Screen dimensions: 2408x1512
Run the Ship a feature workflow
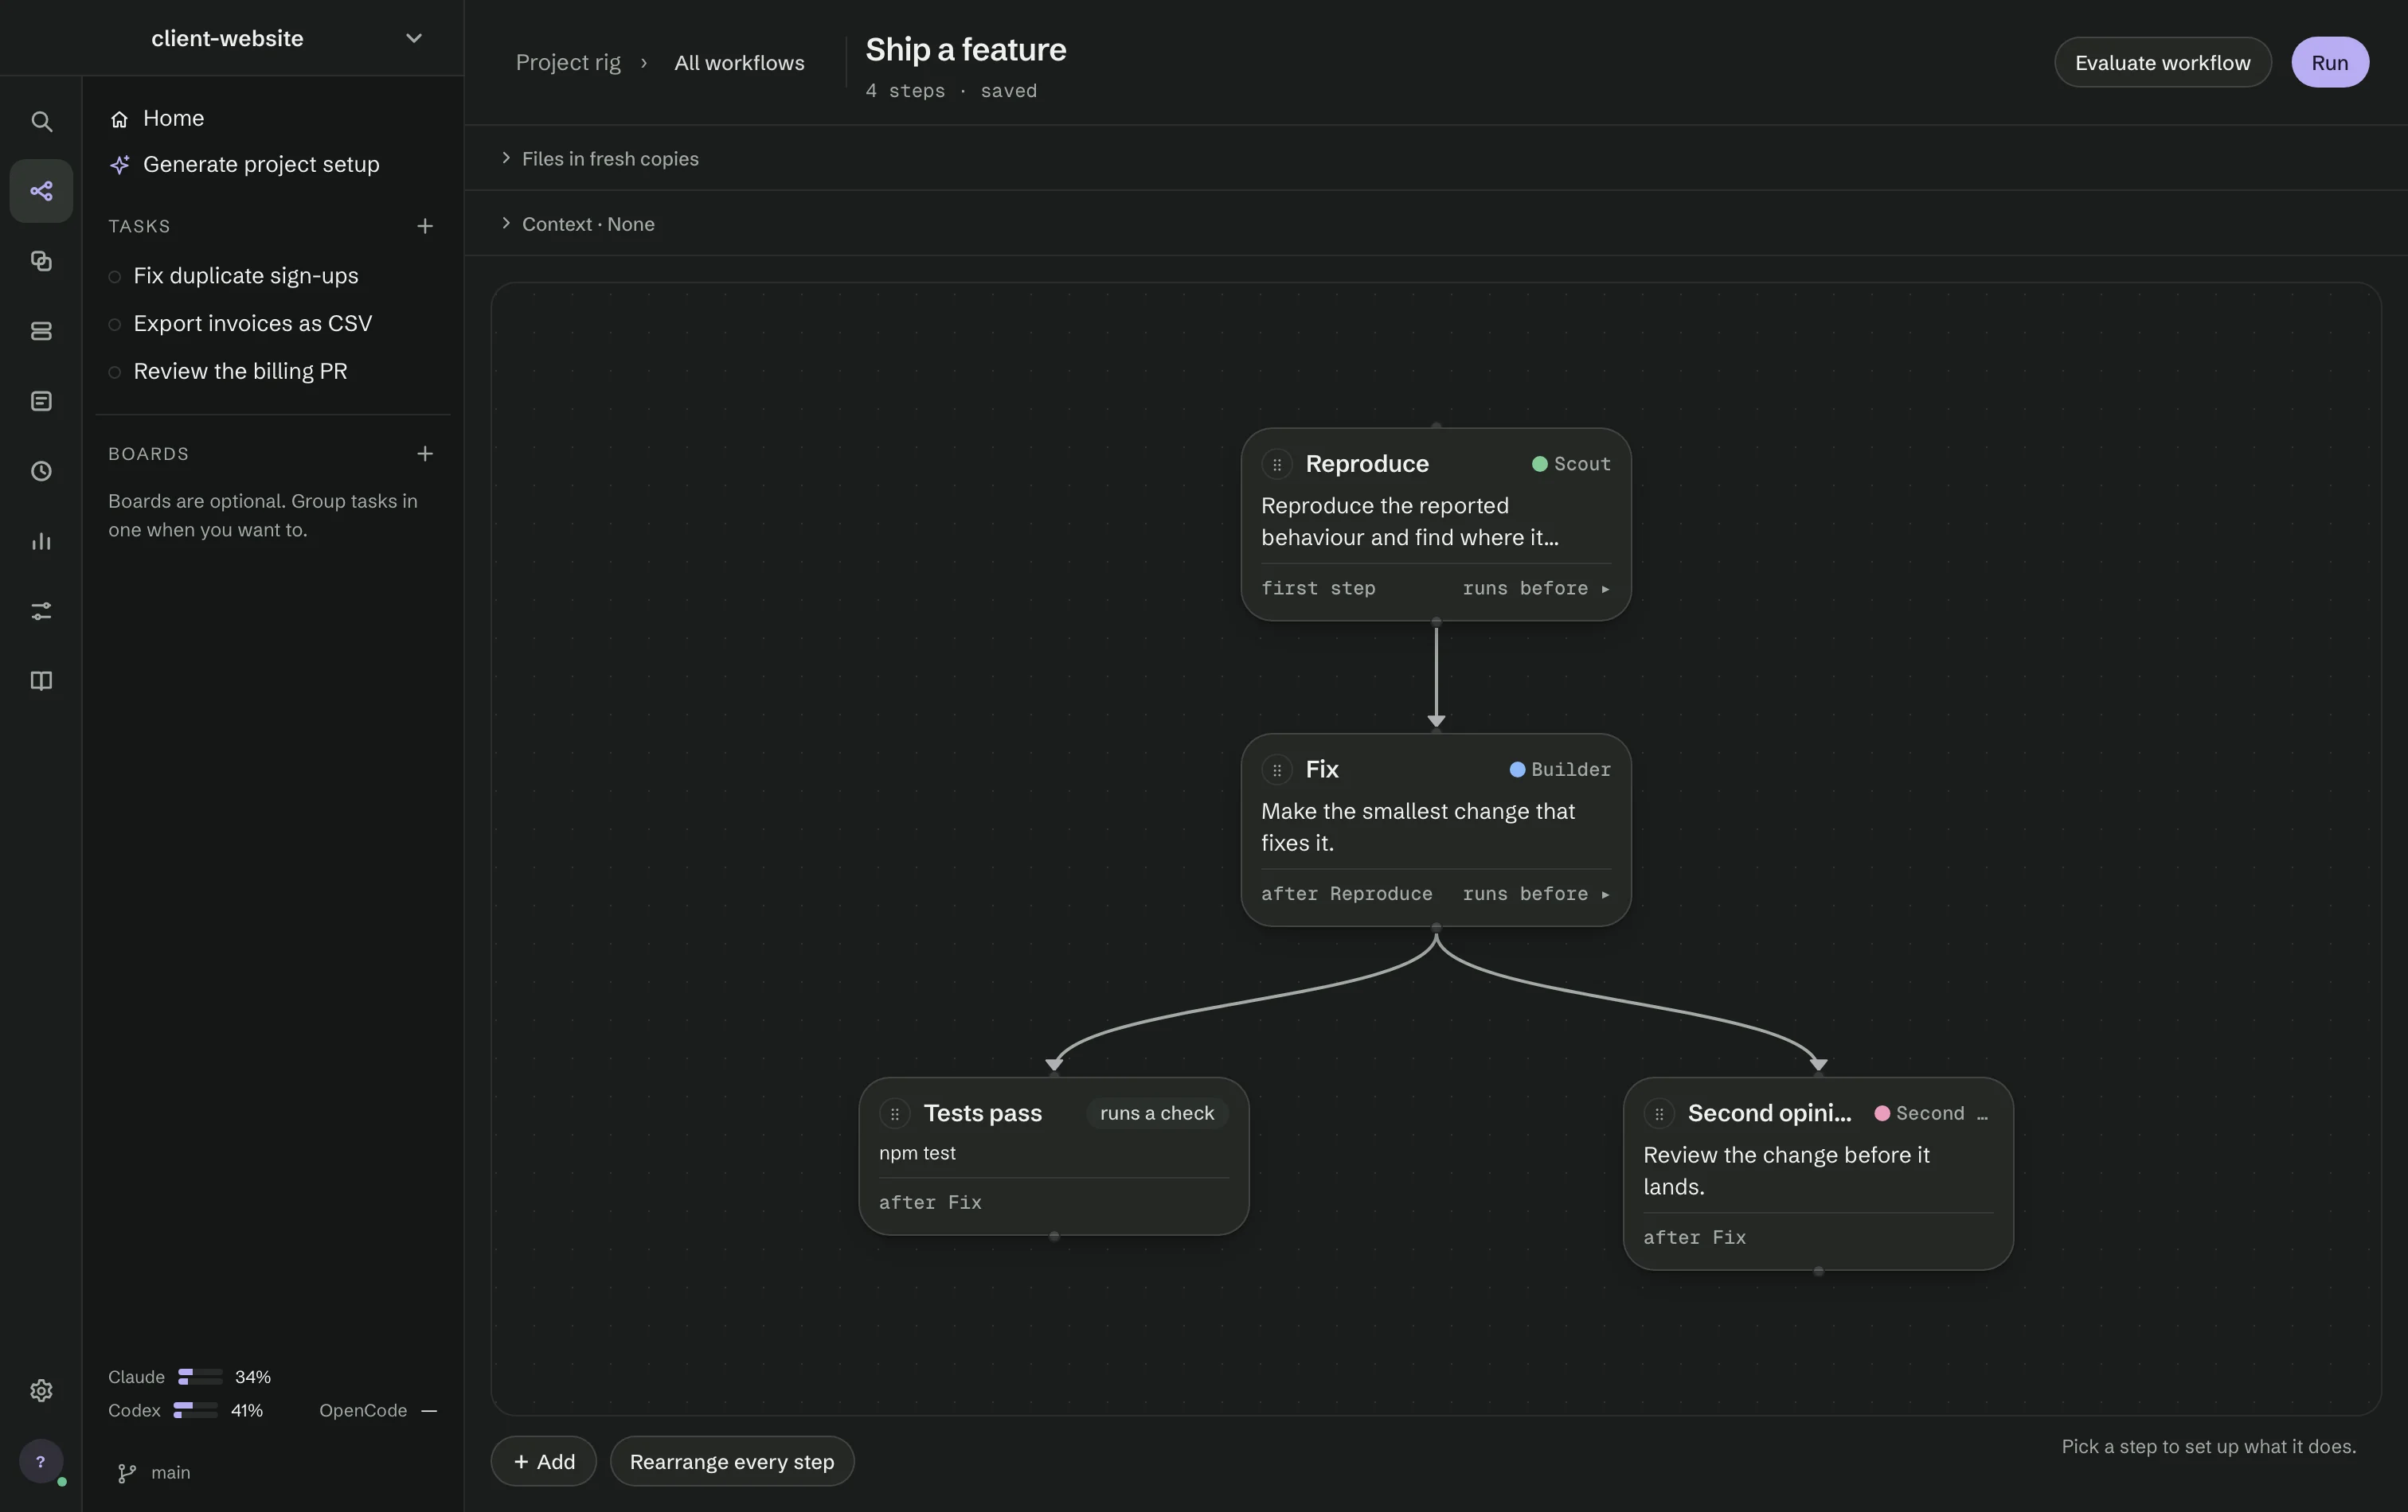click(2329, 62)
